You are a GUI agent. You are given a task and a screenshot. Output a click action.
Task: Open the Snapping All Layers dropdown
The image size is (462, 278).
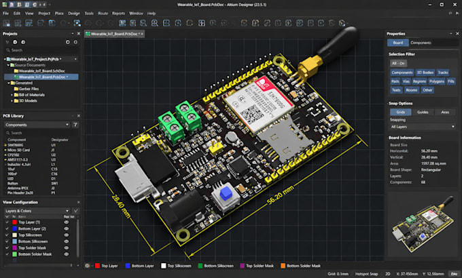(x=422, y=127)
